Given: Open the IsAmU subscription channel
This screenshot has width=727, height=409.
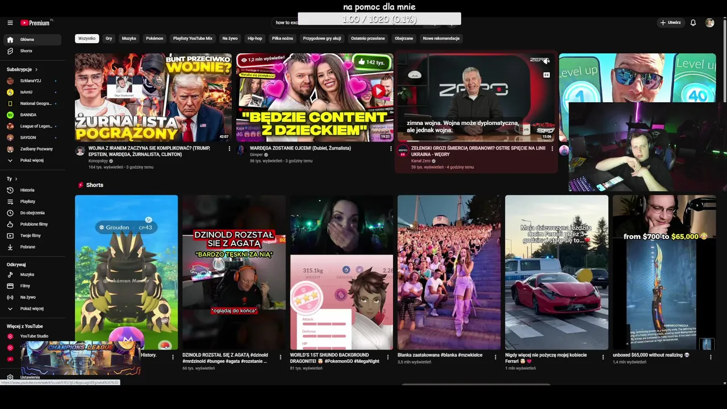Looking at the screenshot, I should click(32, 92).
